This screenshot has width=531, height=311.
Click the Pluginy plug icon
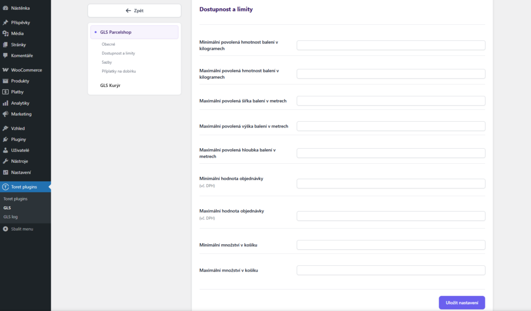point(6,139)
